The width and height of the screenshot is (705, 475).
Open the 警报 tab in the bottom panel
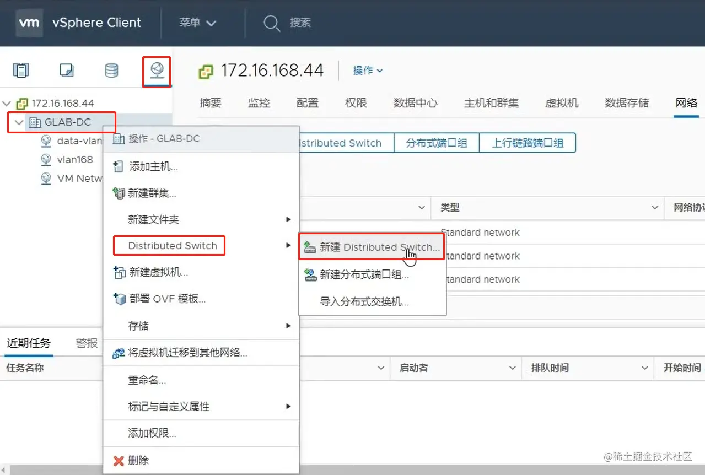click(87, 343)
